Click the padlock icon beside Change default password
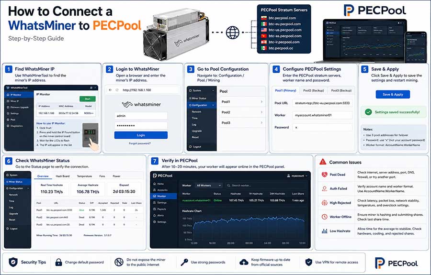 point(58,262)
